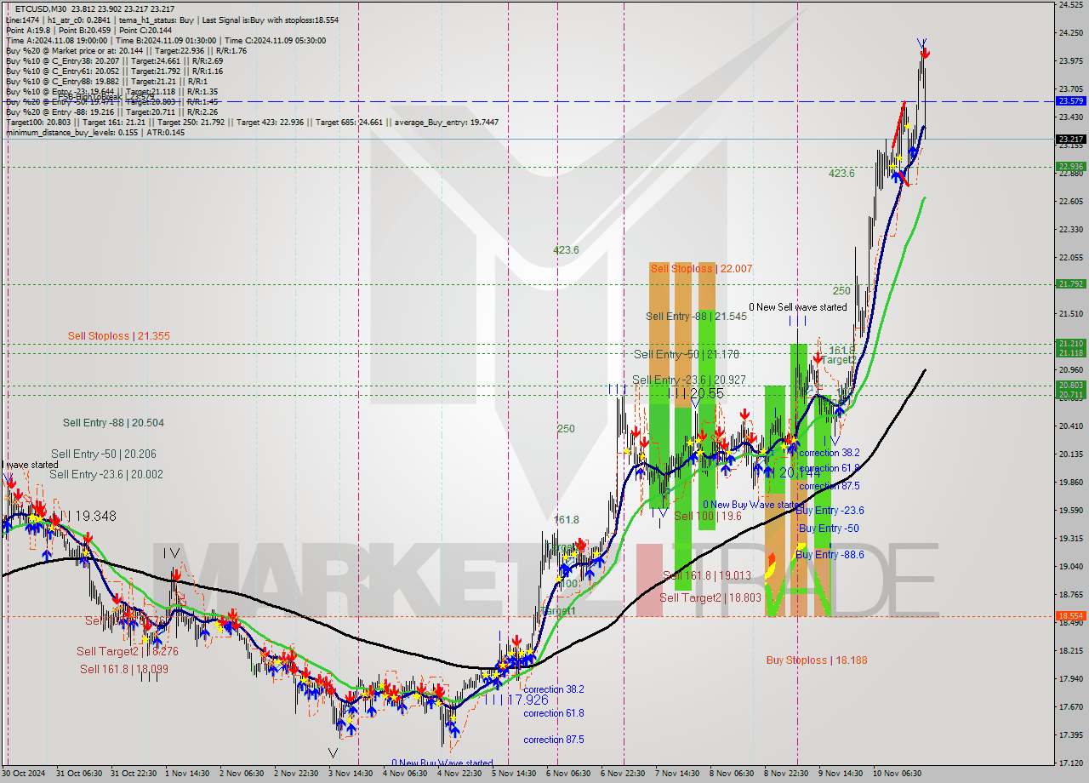The image size is (1089, 783).
Task: Select the 19.040 price axis value
Action: click(1070, 566)
